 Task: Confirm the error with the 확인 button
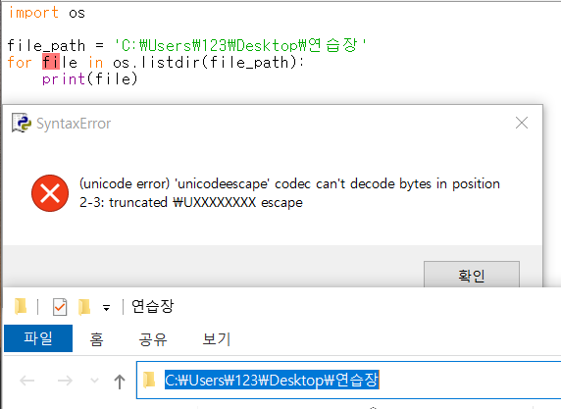(x=472, y=275)
